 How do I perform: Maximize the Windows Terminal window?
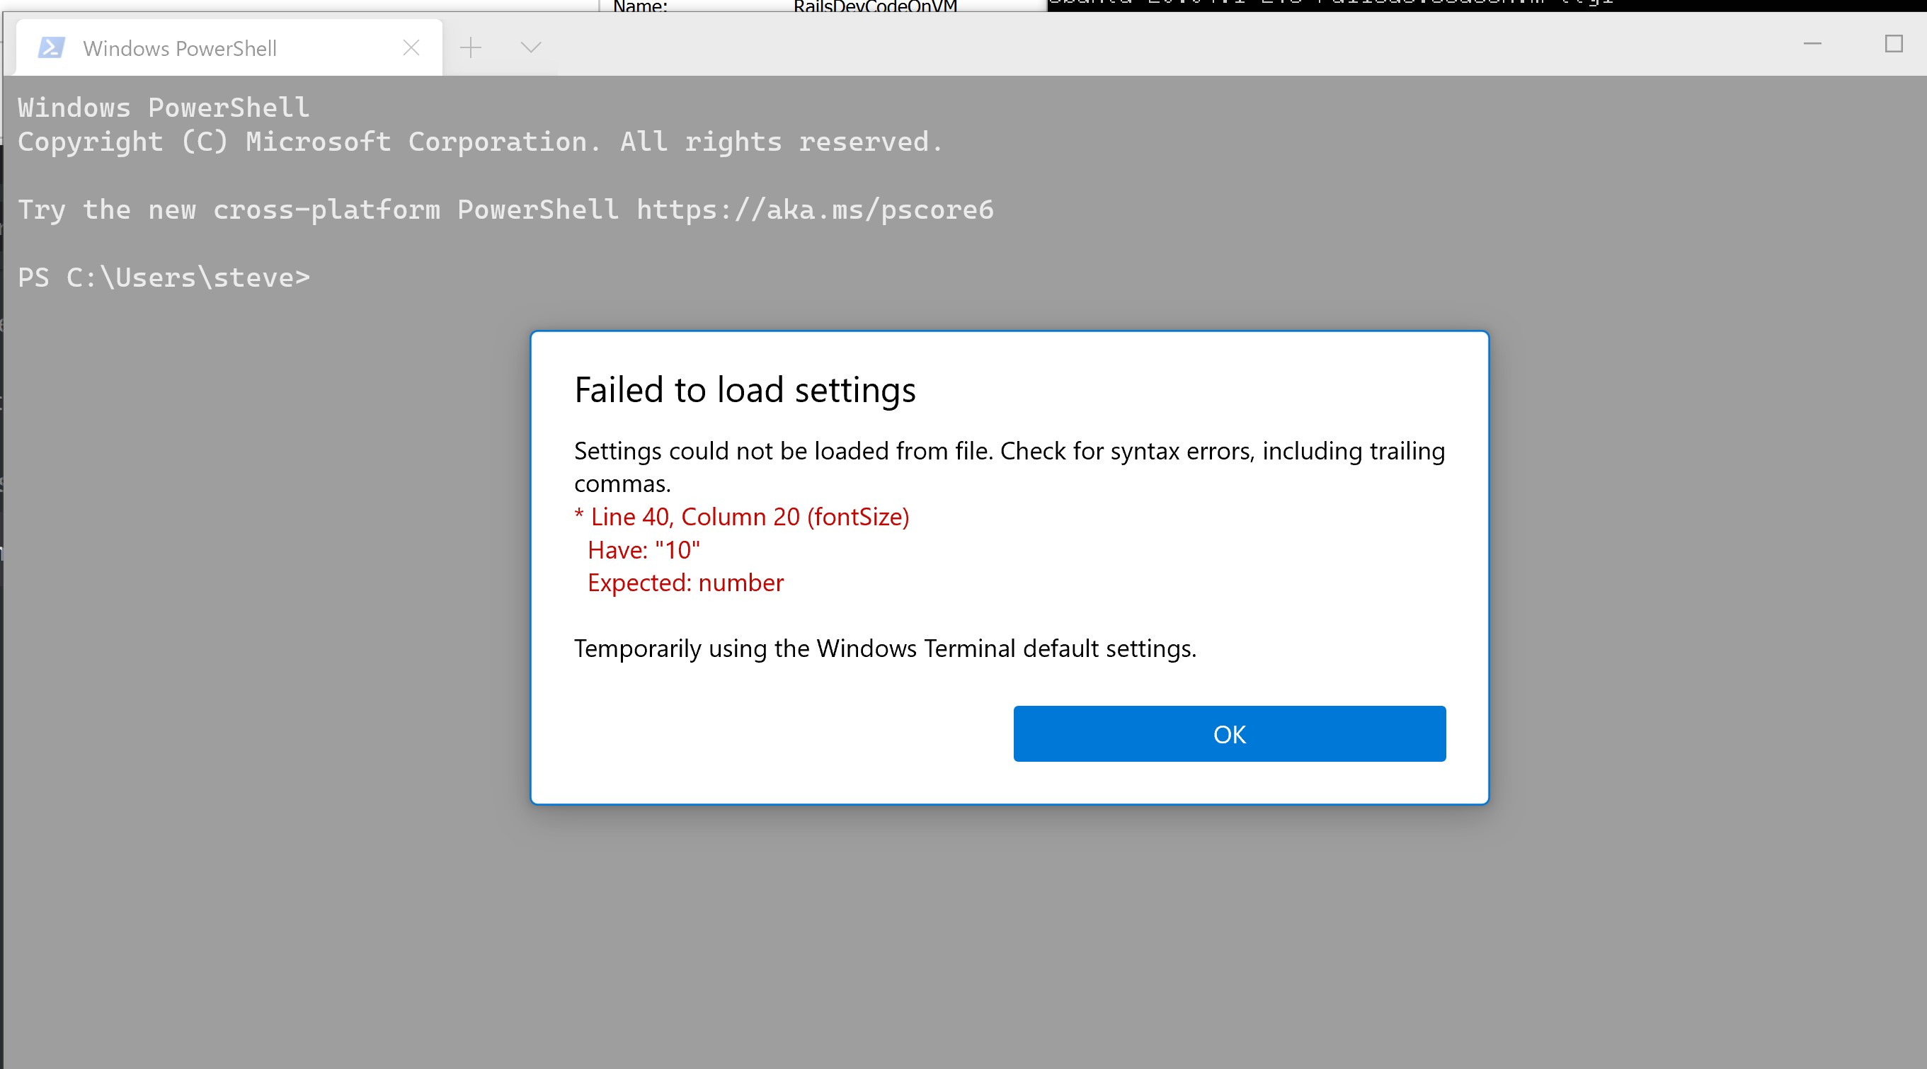coord(1893,44)
